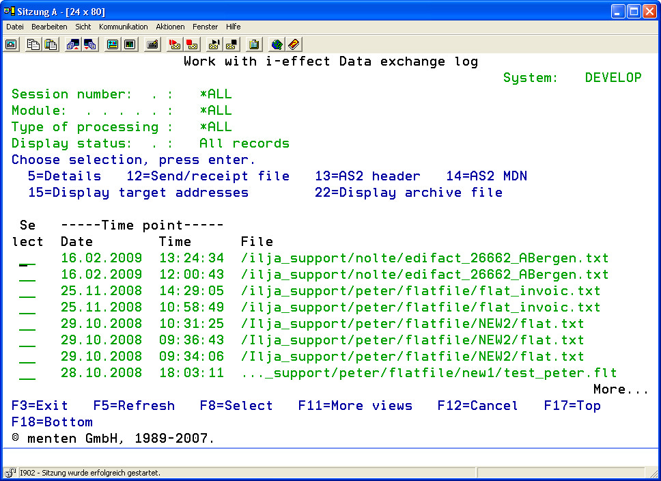This screenshot has height=481, width=661.
Task: Click the Send file to host icon
Action: pyautogui.click(x=73, y=44)
